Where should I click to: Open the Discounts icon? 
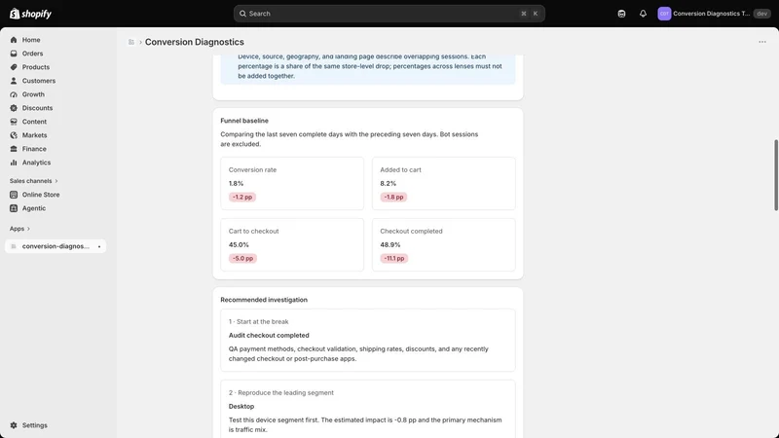14,108
